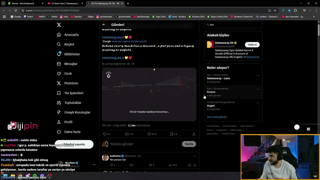Viewport: 320px width, 180px height.
Task: Bookmark this page with star icon
Action: coord(275,10)
